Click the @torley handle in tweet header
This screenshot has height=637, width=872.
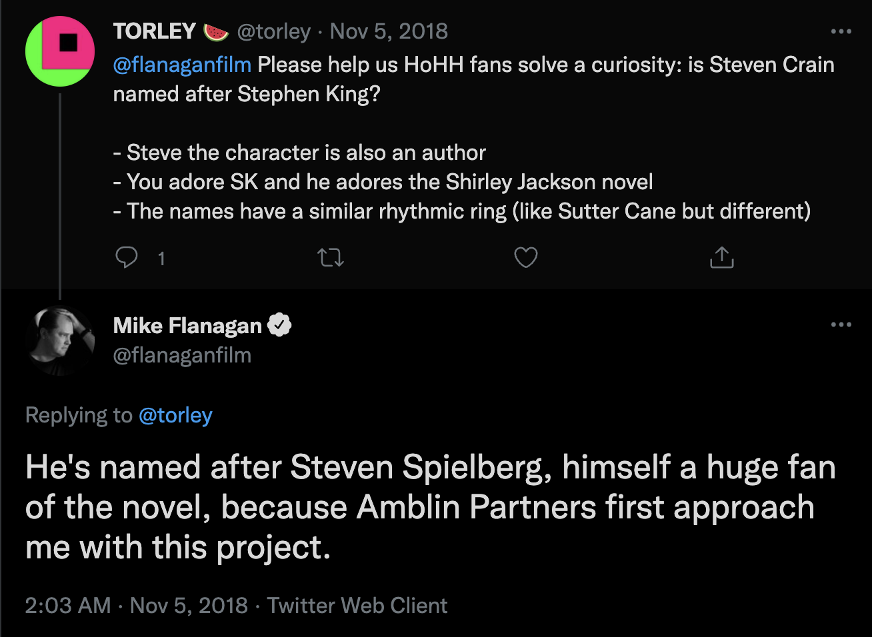click(x=273, y=31)
